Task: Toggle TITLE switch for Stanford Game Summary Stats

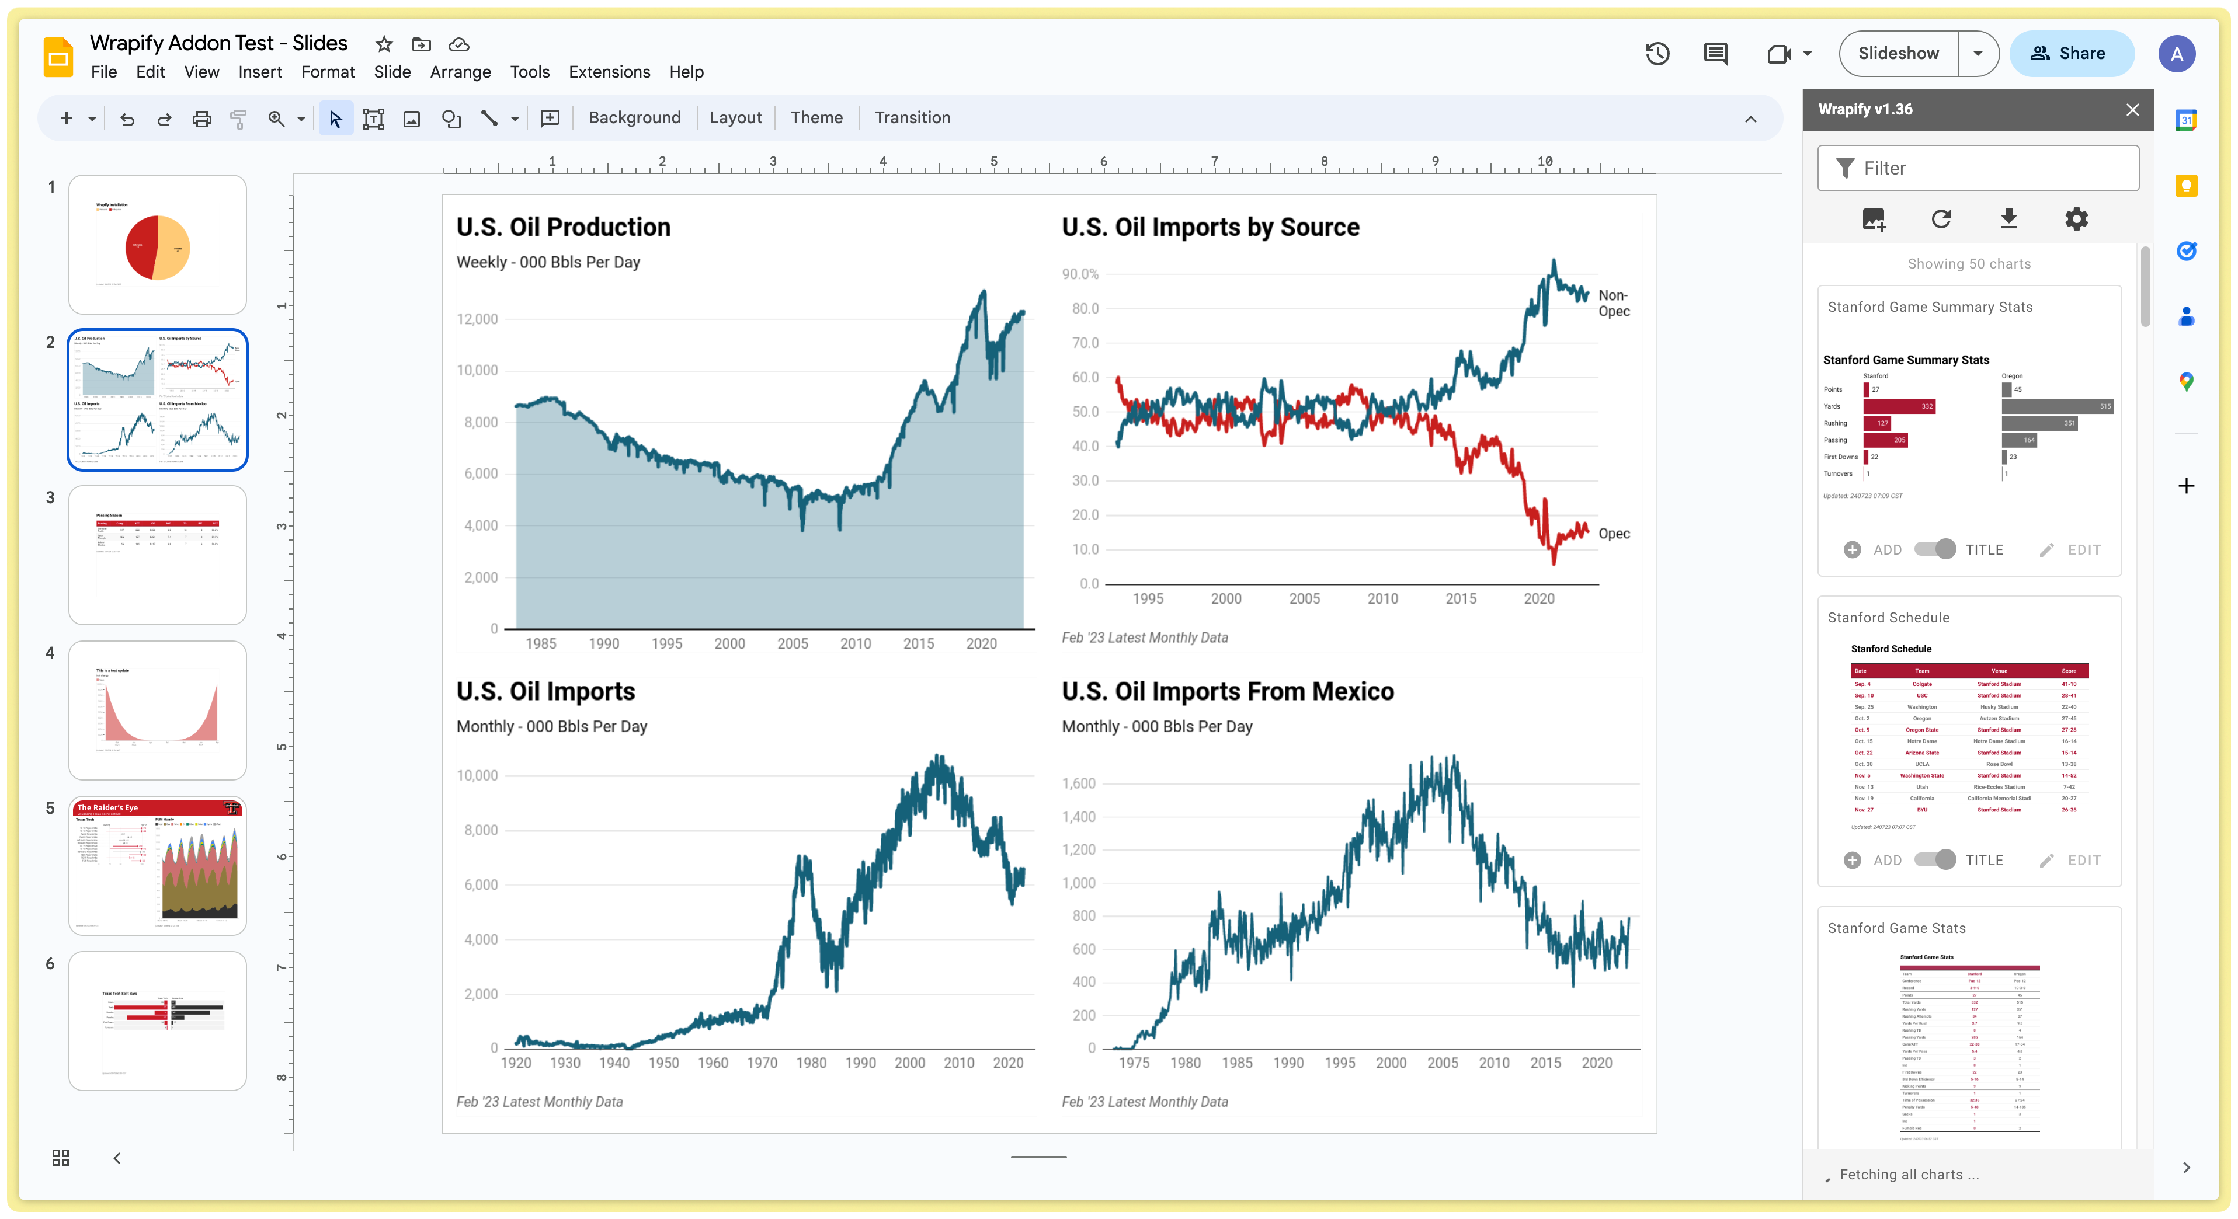Action: 1935,549
